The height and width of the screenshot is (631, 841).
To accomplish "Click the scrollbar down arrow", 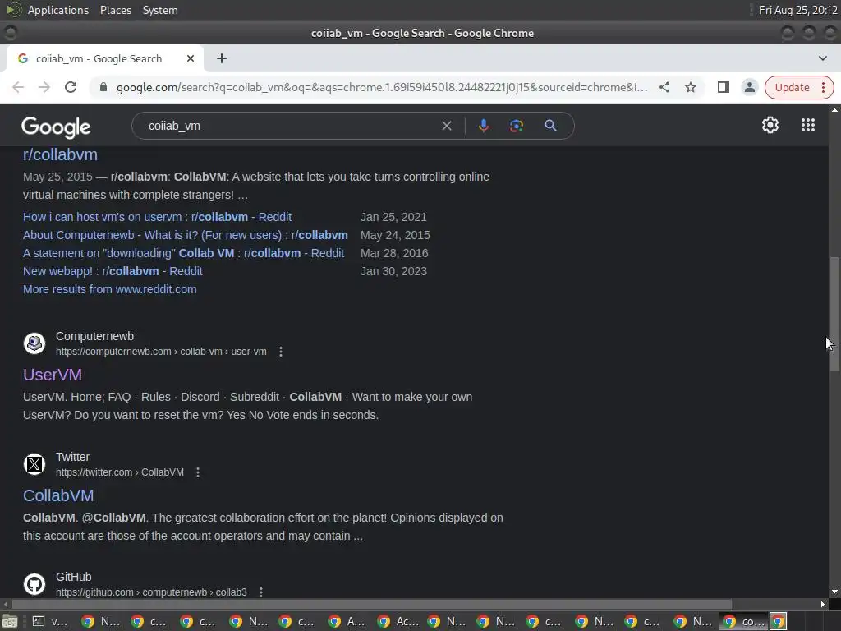I will (834, 592).
